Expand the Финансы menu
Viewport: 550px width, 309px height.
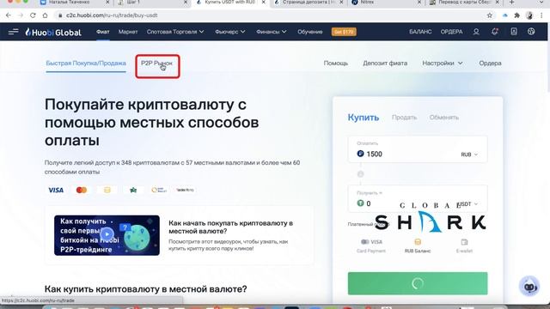pyautogui.click(x=272, y=32)
